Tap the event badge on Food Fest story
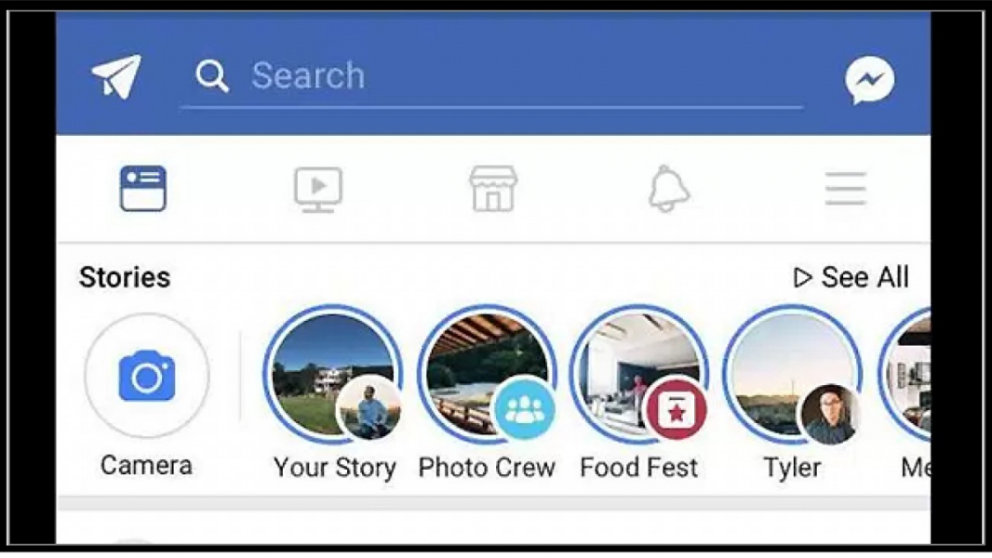Viewport: 992px width, 558px height. [x=678, y=406]
